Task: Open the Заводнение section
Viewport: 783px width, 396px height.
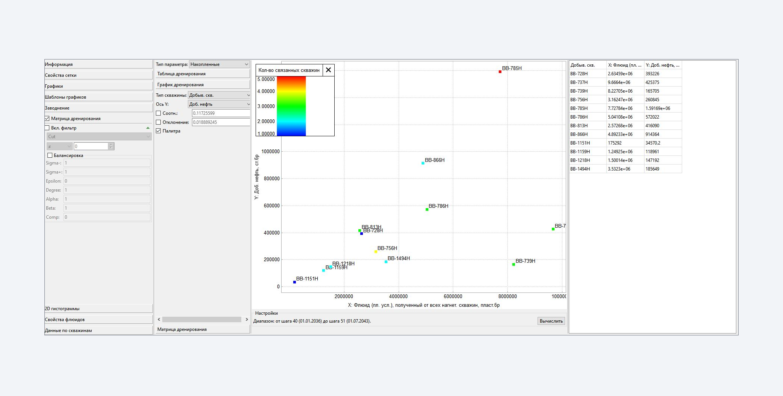Action: 99,108
